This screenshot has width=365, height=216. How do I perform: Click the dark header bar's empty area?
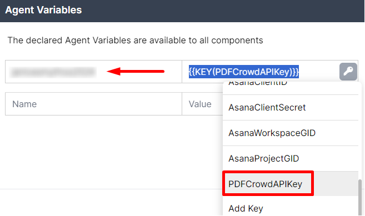221,11
